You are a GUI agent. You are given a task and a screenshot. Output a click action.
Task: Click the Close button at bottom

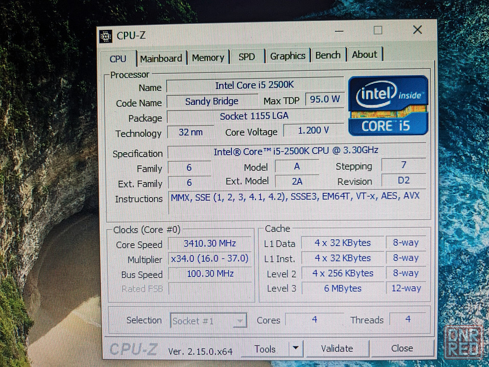click(x=401, y=348)
